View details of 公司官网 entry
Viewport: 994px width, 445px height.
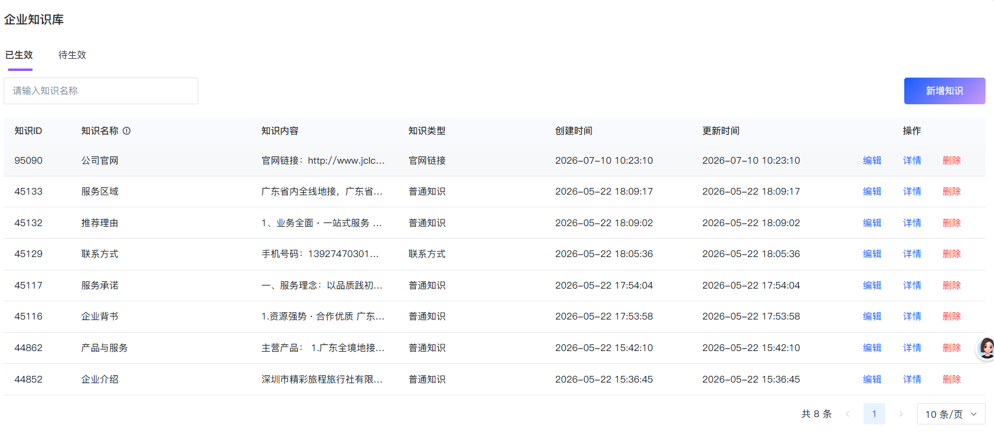912,161
